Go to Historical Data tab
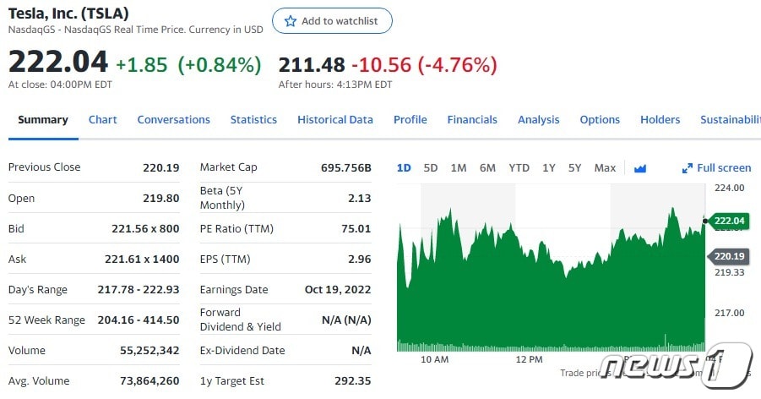761x399 pixels. pyautogui.click(x=335, y=120)
